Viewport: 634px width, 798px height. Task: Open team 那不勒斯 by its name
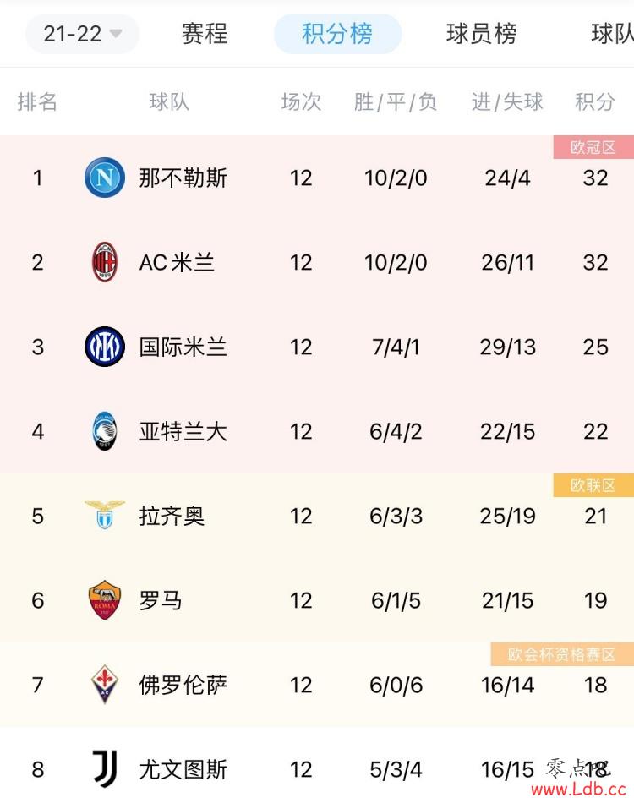(x=183, y=178)
